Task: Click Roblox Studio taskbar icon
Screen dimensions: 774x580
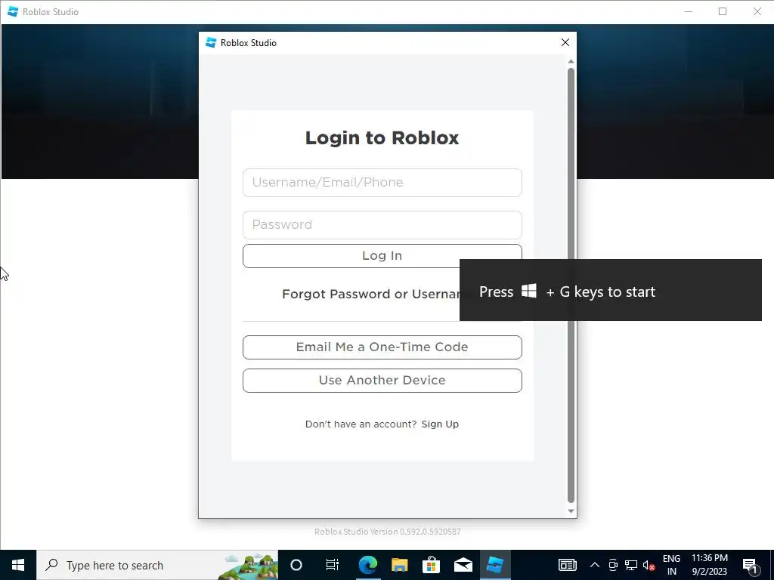Action: 495,565
